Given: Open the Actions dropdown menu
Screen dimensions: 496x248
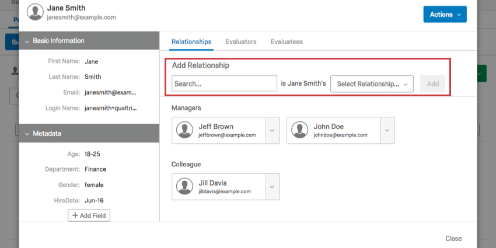Looking at the screenshot, I should tap(445, 15).
